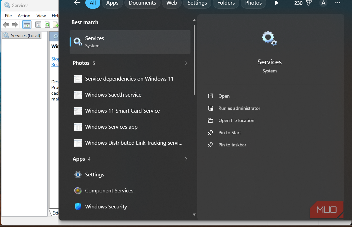352x227 pixels.
Task: Click the Properties icon in the Services toolbar
Action: [38, 25]
